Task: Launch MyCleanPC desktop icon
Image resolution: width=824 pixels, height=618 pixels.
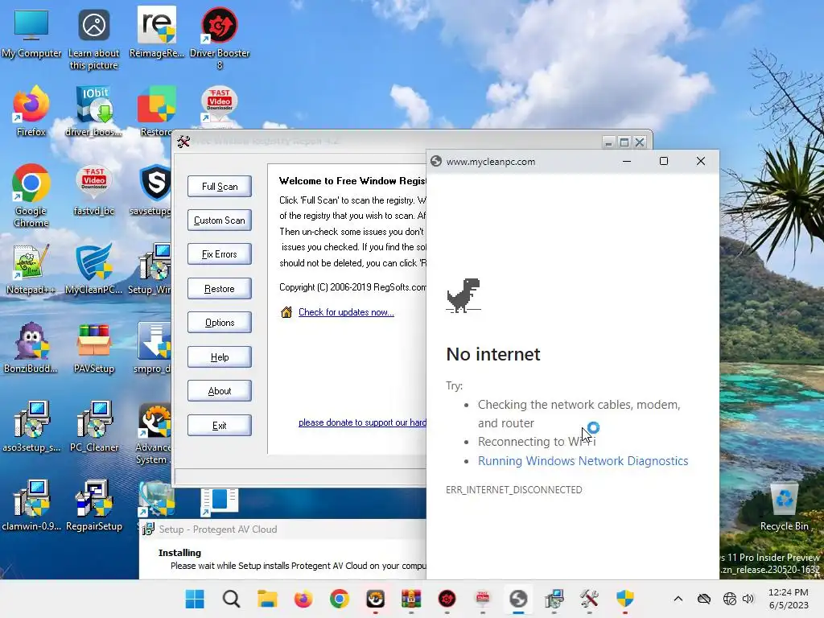Action: (x=93, y=269)
